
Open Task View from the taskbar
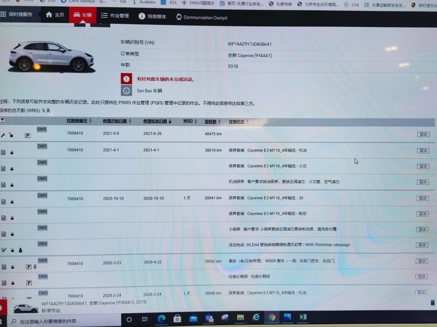(x=145, y=319)
